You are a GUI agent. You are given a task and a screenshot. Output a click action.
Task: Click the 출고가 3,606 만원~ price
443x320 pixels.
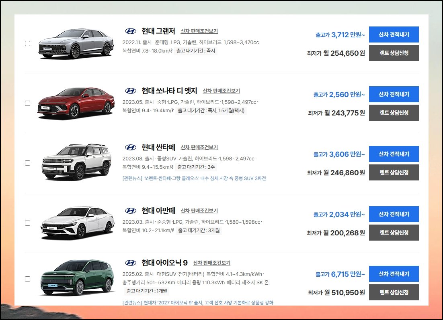pyautogui.click(x=339, y=154)
